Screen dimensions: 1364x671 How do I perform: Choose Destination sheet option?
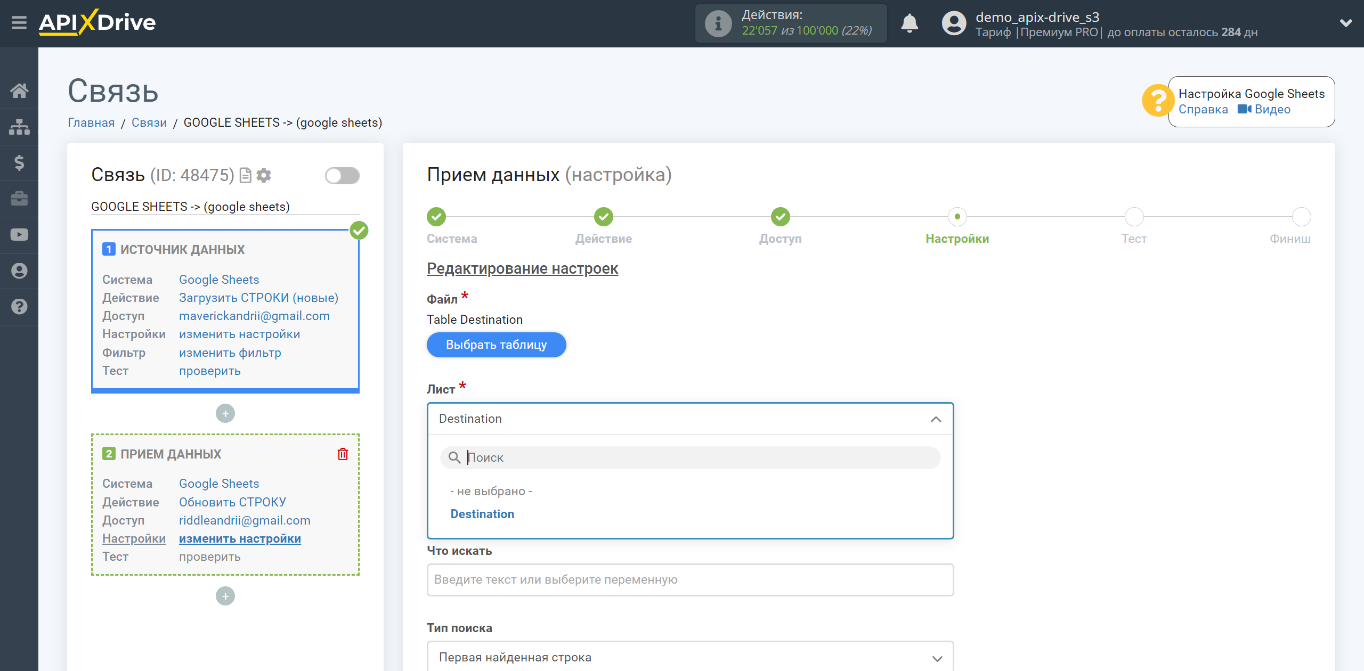(482, 514)
